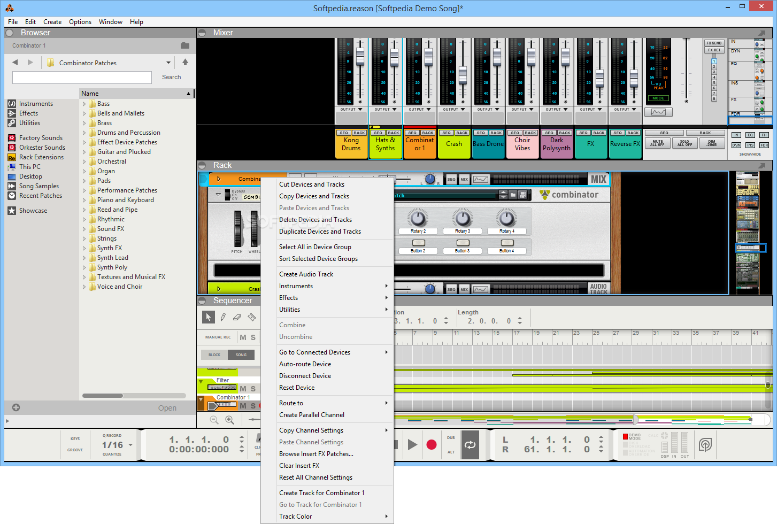Click the add button at Browser bottom
The image size is (777, 524).
tap(16, 407)
